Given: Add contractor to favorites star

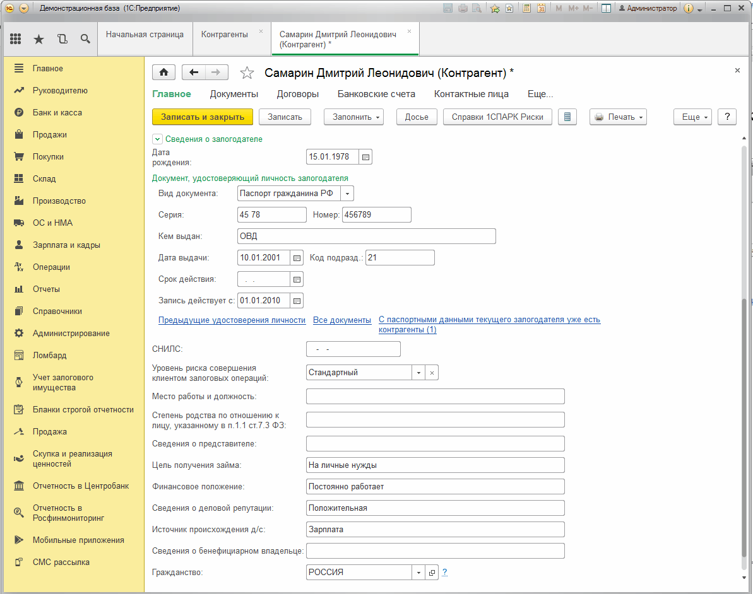Looking at the screenshot, I should [x=247, y=73].
